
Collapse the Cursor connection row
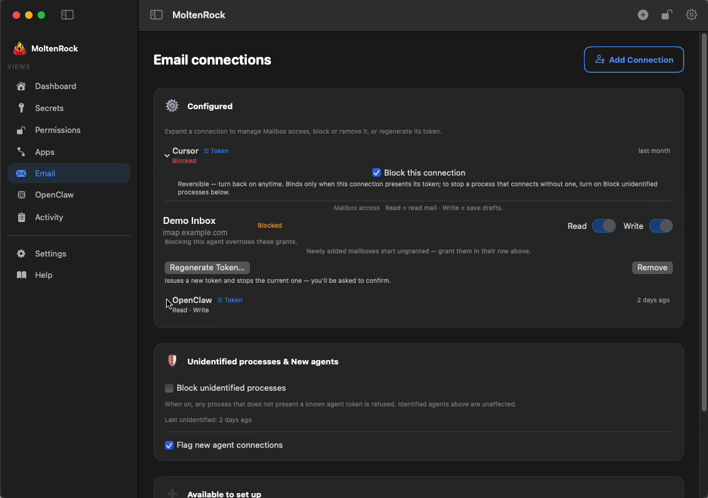(167, 156)
